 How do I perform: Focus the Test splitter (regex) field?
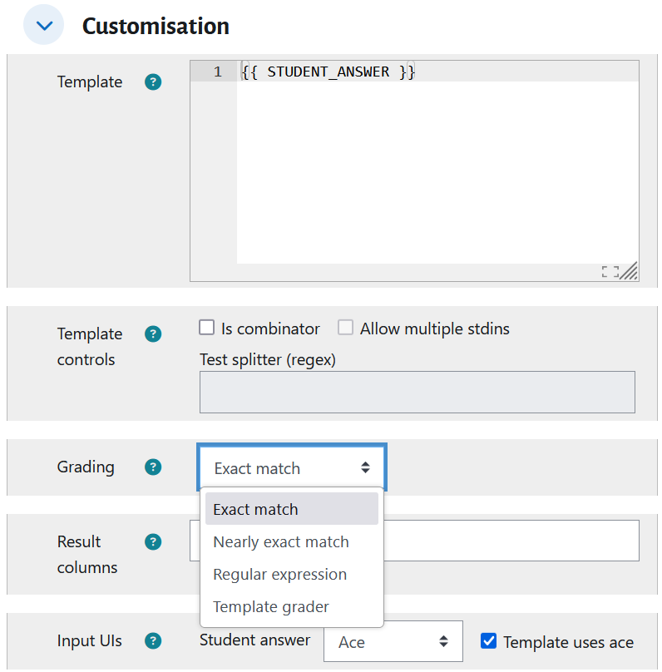417,393
